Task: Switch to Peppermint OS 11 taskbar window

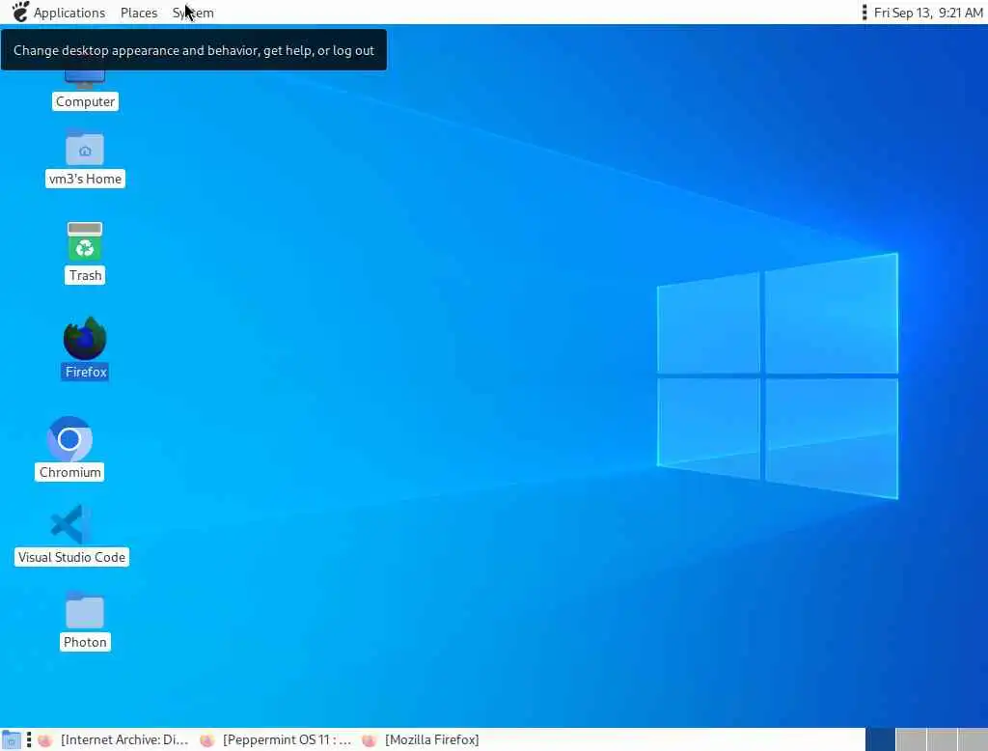Action: point(276,739)
